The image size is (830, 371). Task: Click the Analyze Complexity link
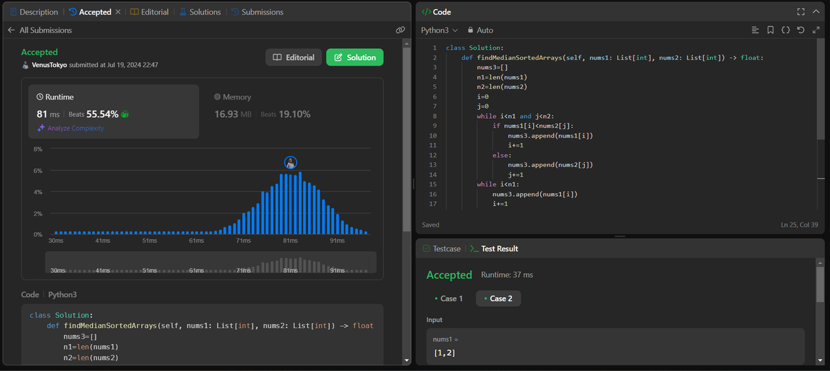click(x=75, y=129)
